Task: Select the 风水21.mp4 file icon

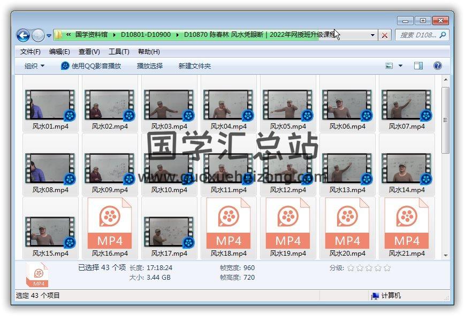Action: pyautogui.click(x=407, y=223)
